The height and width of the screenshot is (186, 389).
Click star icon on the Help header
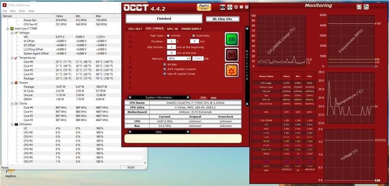[130, 132]
